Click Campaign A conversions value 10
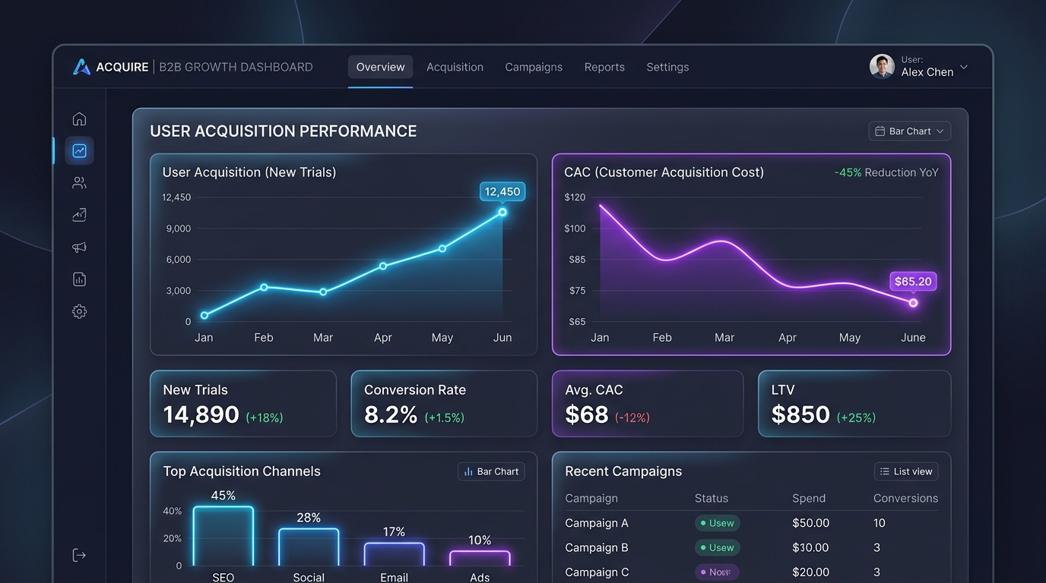The width and height of the screenshot is (1046, 583). tap(880, 523)
